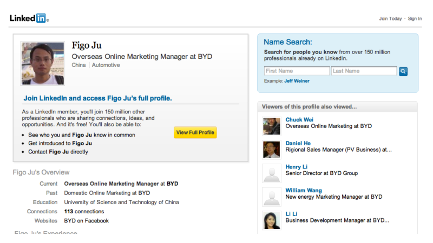Viewport: 433px width, 243px height.
Task: Open the Li Li name link
Action: point(291,214)
